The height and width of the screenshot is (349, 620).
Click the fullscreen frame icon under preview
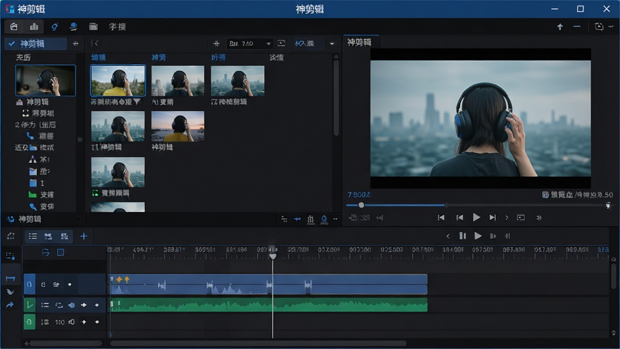[x=521, y=218]
